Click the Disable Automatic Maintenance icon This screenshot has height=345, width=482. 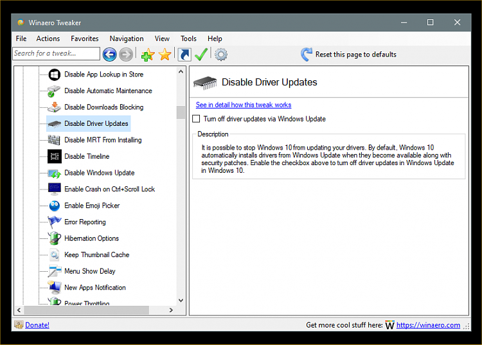54,91
